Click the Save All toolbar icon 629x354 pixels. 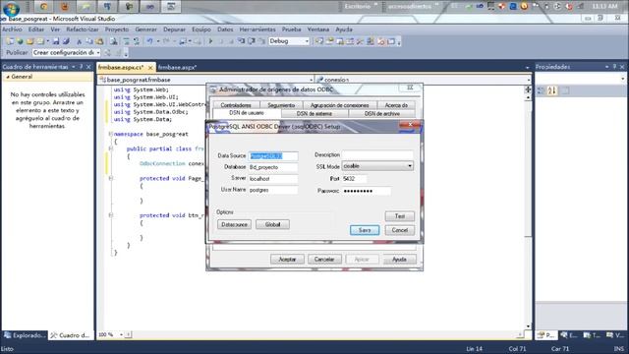tap(66, 41)
